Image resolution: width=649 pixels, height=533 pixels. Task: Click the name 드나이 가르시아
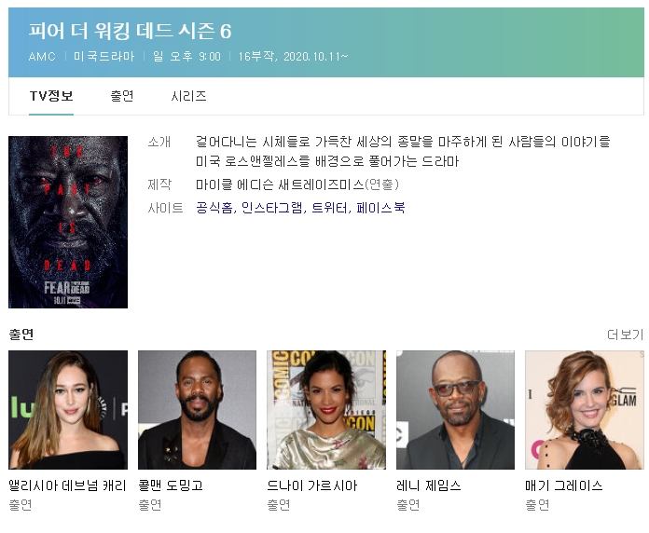coord(312,485)
